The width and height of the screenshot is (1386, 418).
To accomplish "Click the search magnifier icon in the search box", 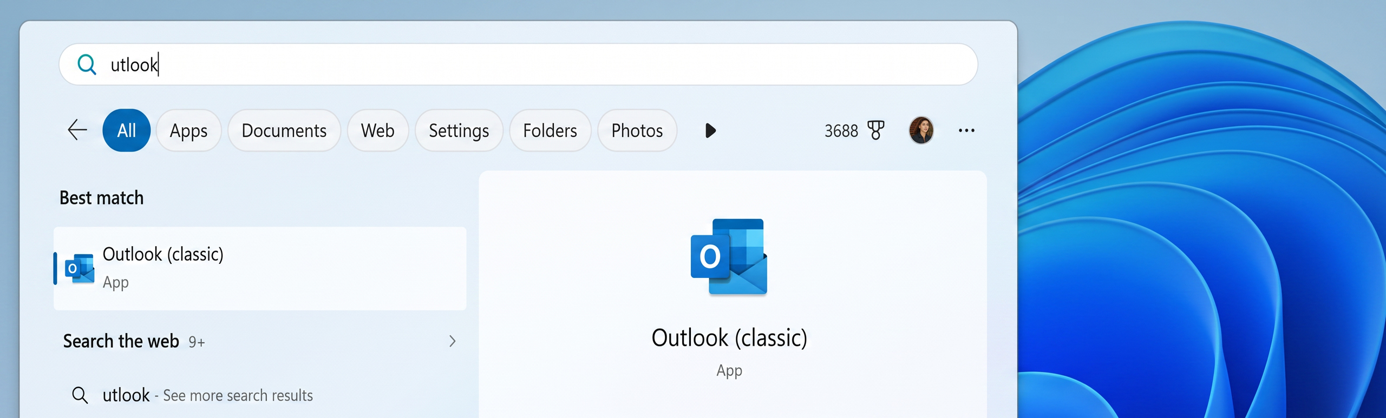I will click(87, 64).
